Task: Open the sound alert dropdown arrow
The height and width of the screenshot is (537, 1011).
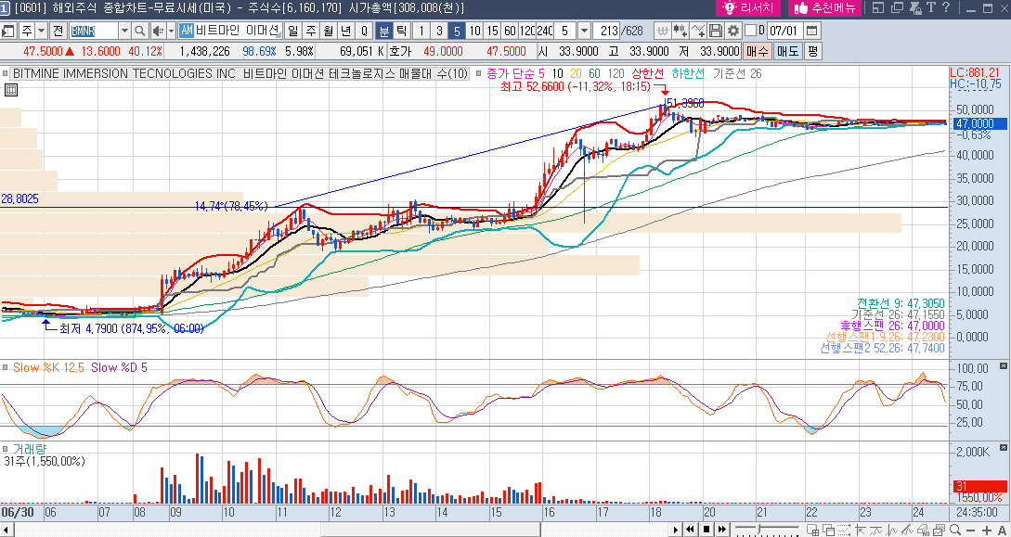Action: coord(171,31)
